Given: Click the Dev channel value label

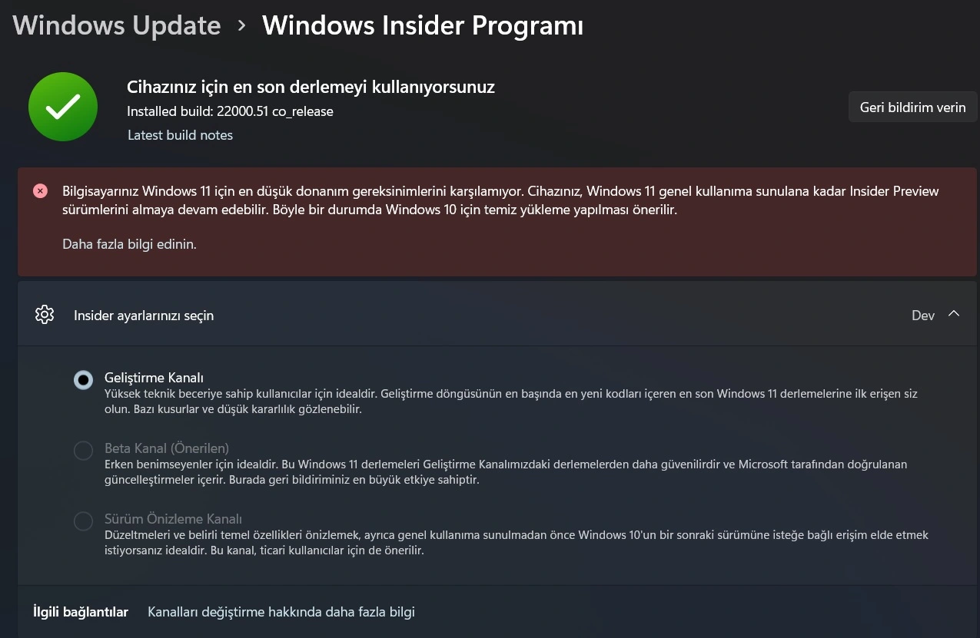Looking at the screenshot, I should pos(923,316).
